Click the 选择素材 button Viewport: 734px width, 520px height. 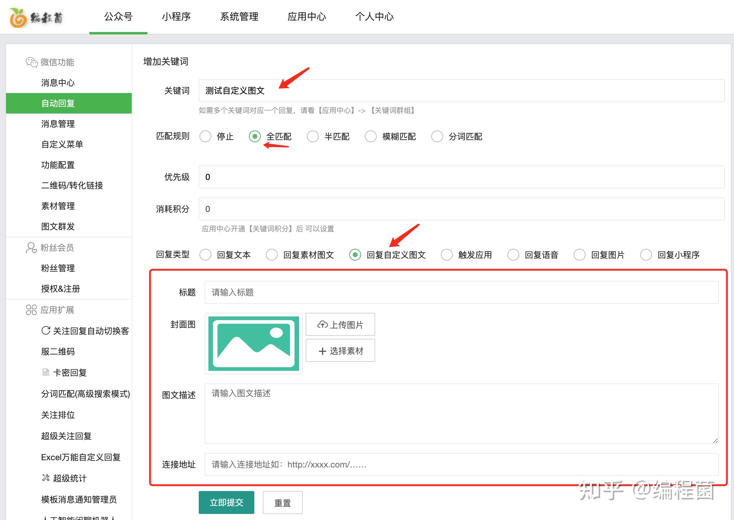[x=340, y=351]
